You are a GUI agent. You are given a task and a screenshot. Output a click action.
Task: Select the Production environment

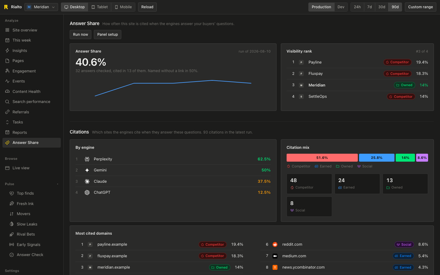click(x=321, y=7)
